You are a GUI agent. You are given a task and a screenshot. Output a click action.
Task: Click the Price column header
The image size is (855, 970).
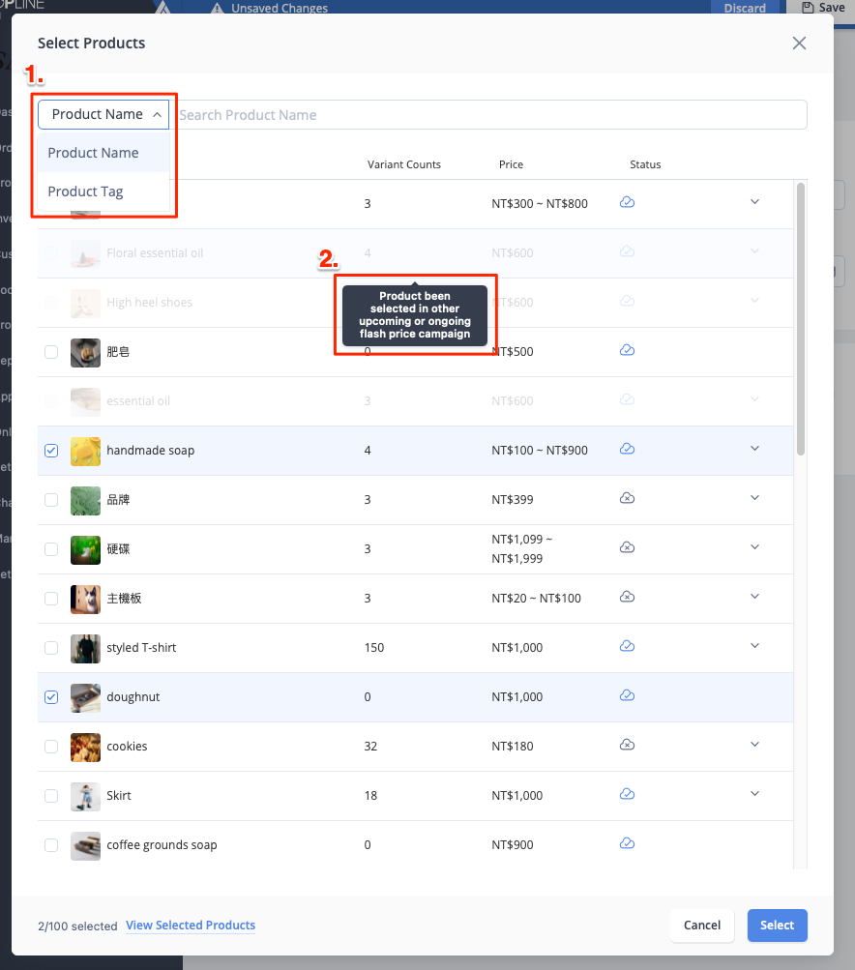(511, 164)
